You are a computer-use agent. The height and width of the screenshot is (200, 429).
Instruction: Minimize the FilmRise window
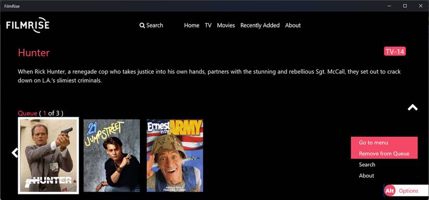pos(389,6)
